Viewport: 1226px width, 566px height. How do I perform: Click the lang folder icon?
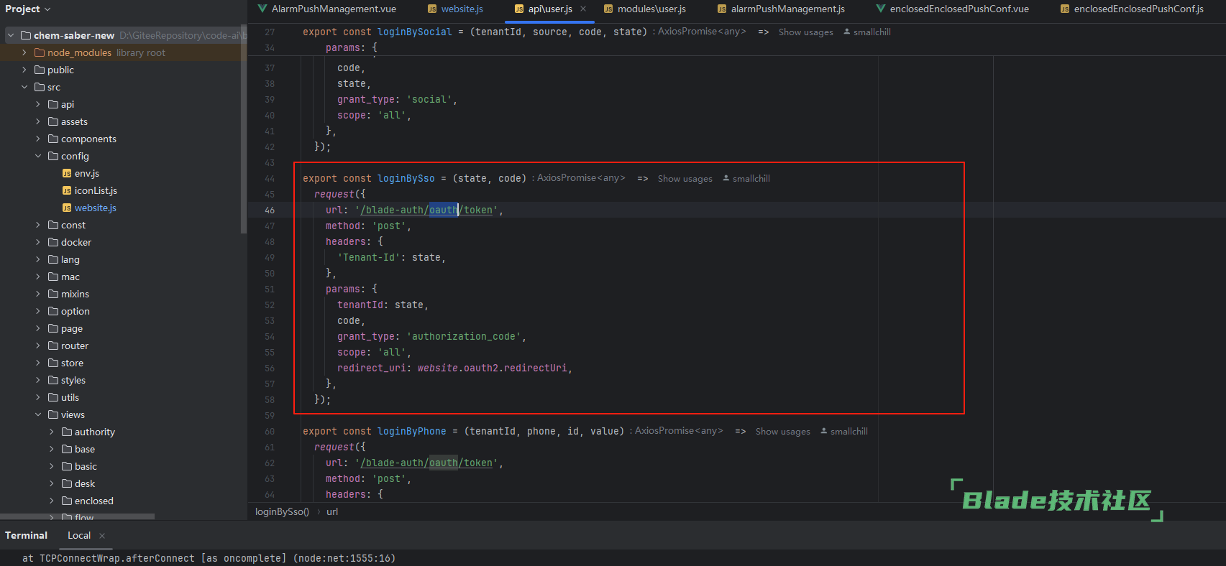point(53,259)
